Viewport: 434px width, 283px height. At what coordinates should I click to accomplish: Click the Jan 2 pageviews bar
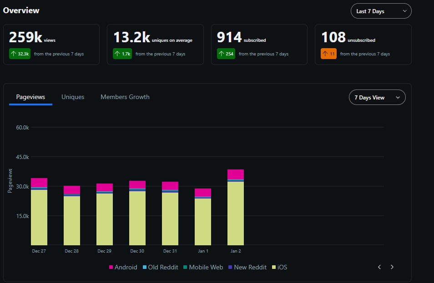click(236, 207)
